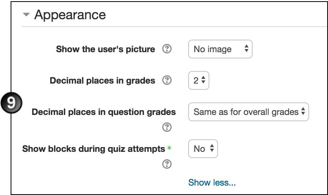Screen dimensions: 328x195
Task: Open help for Decimal places in question grades
Action: coord(167,127)
